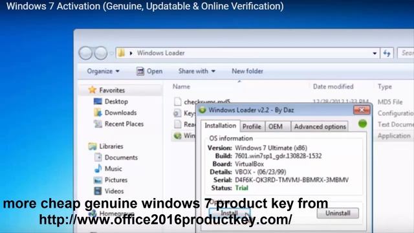
Task: Click the green status indicator in Loader
Action: [x=362, y=124]
